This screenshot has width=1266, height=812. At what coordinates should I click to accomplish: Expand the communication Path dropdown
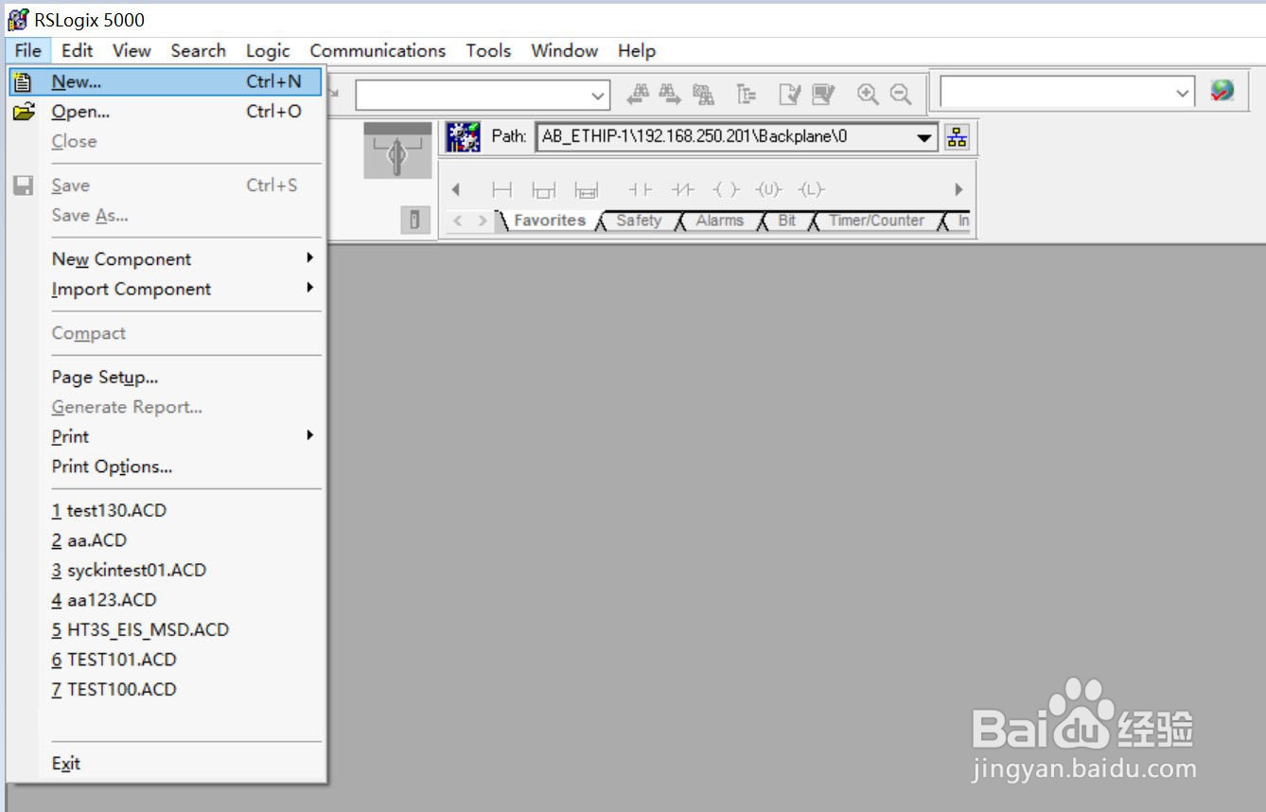924,138
